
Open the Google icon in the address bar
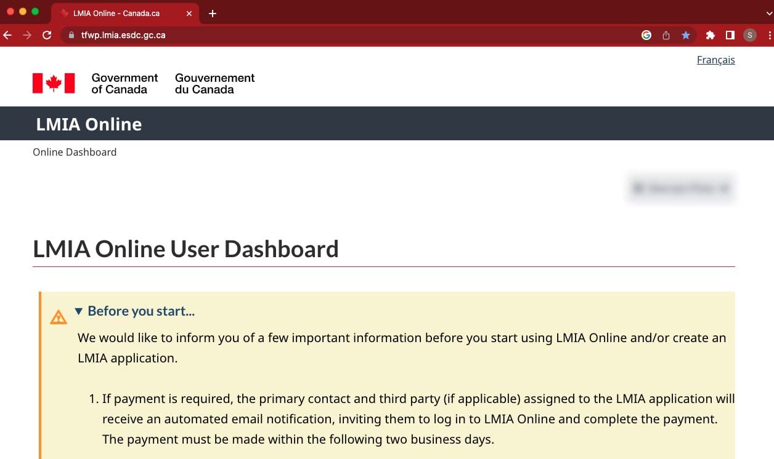point(646,35)
